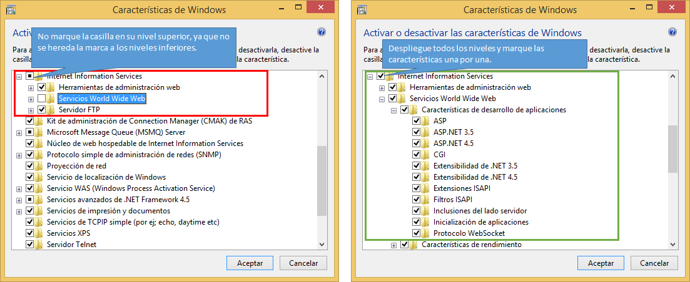Click folder icon of Inicialización de aplicaciones
This screenshot has height=282, width=690.
(425, 222)
